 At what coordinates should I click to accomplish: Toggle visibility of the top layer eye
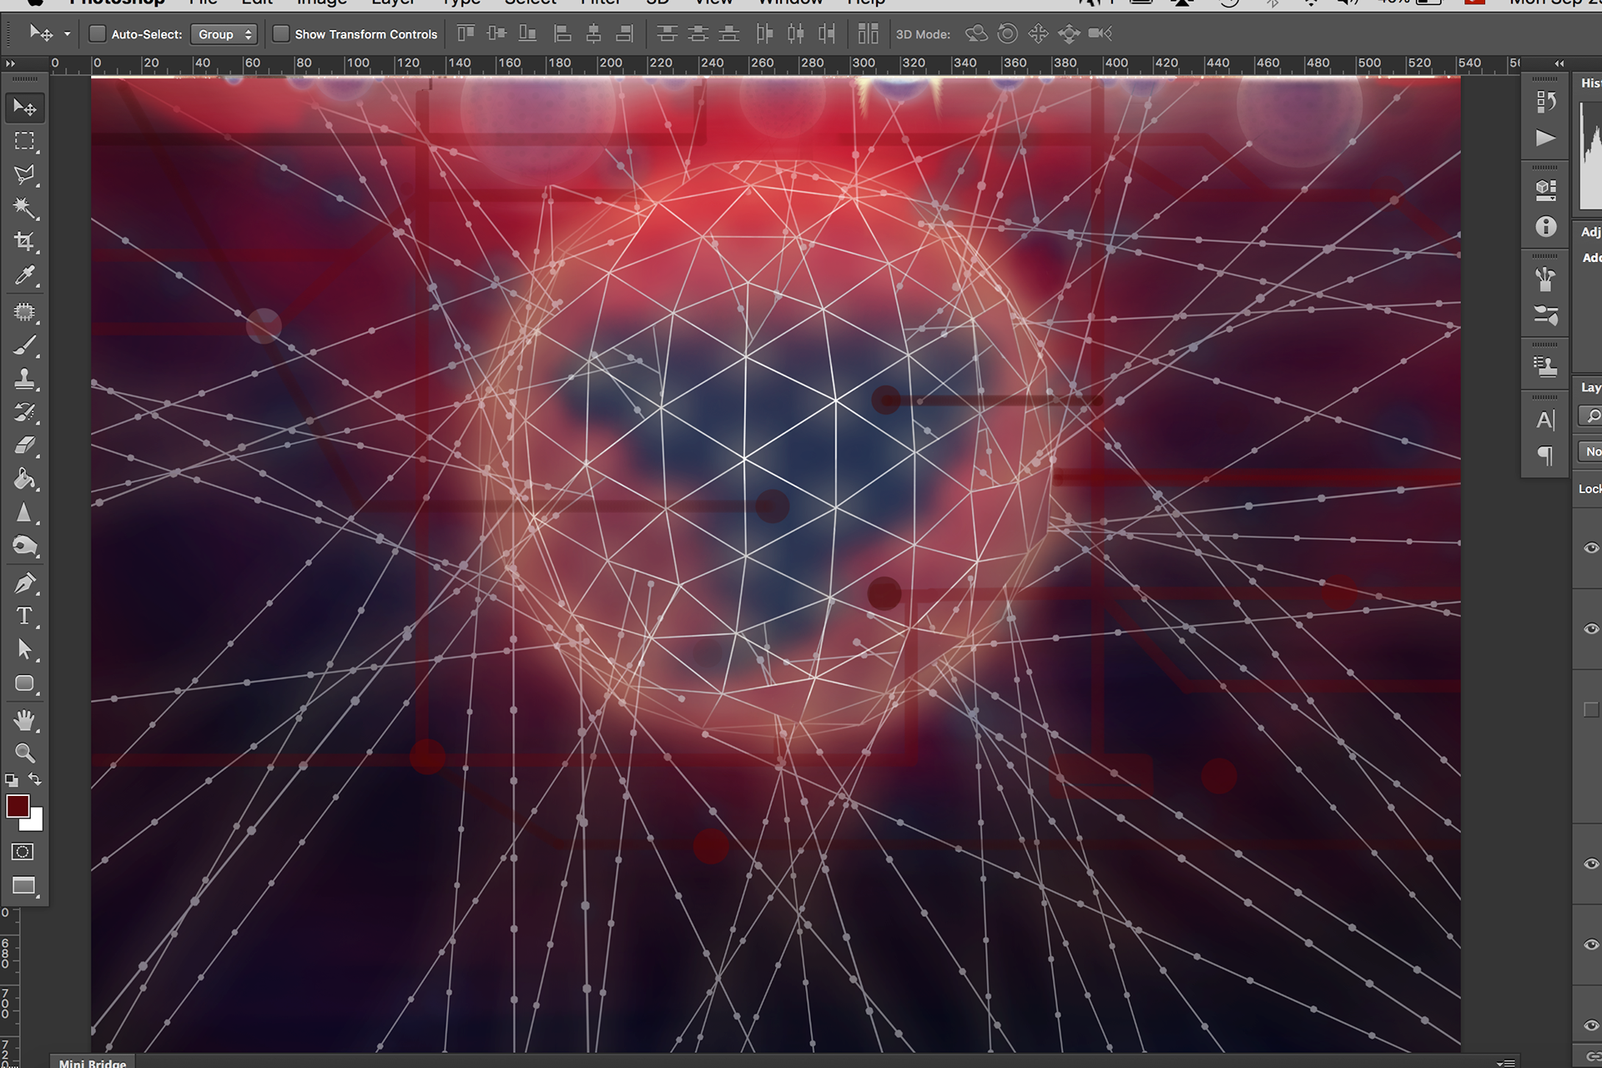click(x=1590, y=548)
